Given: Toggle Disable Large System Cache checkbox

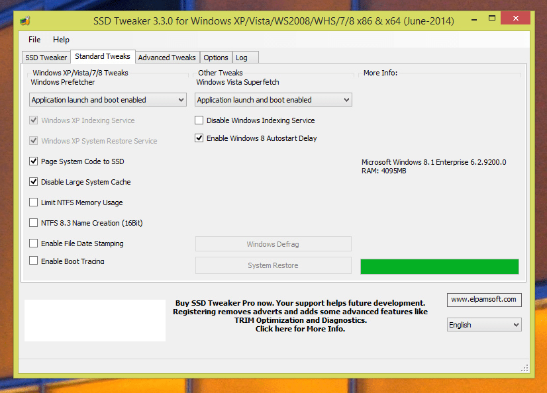Looking at the screenshot, I should pyautogui.click(x=34, y=182).
